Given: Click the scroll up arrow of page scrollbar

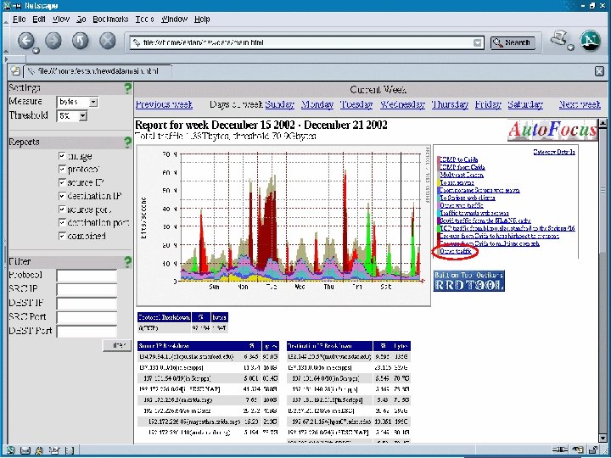Looking at the screenshot, I should 603,124.
